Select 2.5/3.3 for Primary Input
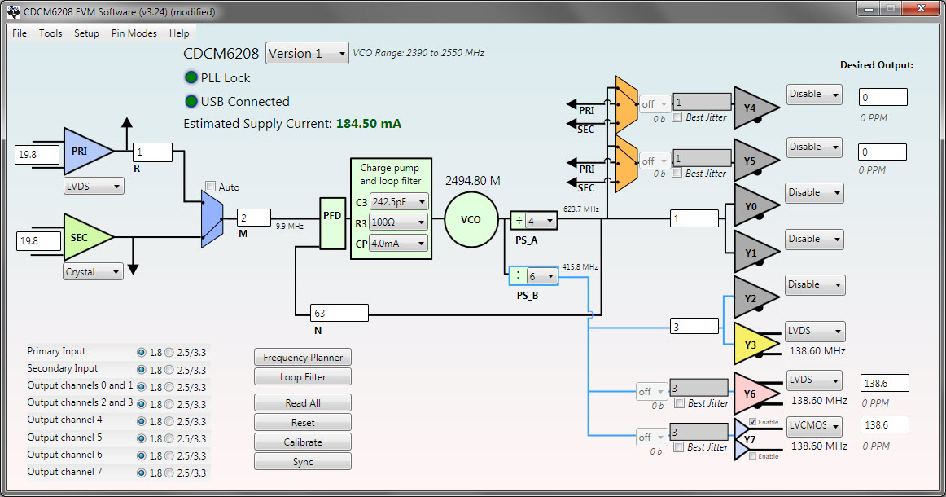946x497 pixels. point(169,352)
